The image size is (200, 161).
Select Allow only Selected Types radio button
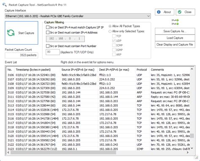coord(110,31)
